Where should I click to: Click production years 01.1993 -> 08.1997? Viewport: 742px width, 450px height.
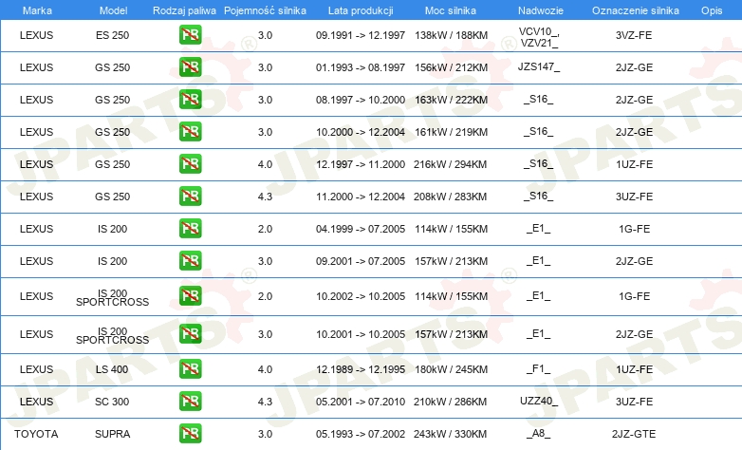point(361,67)
